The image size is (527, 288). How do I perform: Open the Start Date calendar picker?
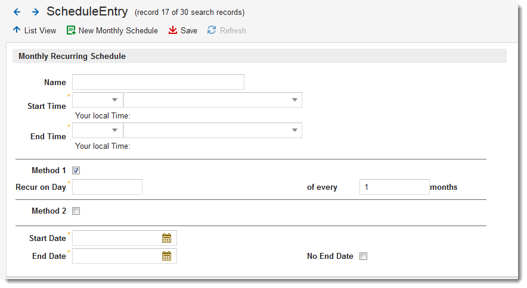(166, 238)
